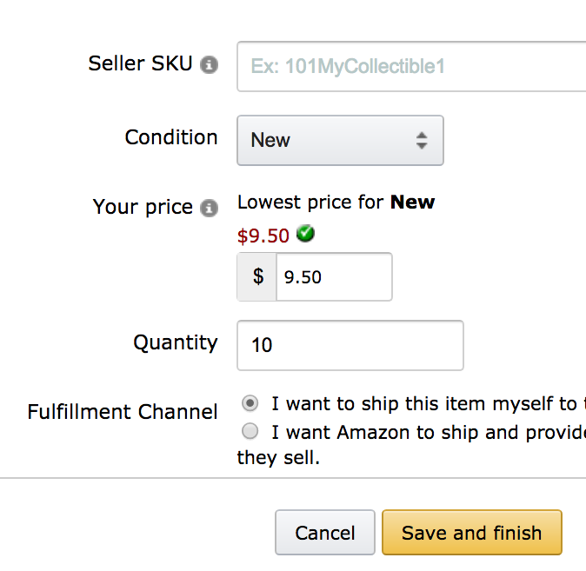
Task: Click the dollar sign prefix on price field
Action: [257, 277]
